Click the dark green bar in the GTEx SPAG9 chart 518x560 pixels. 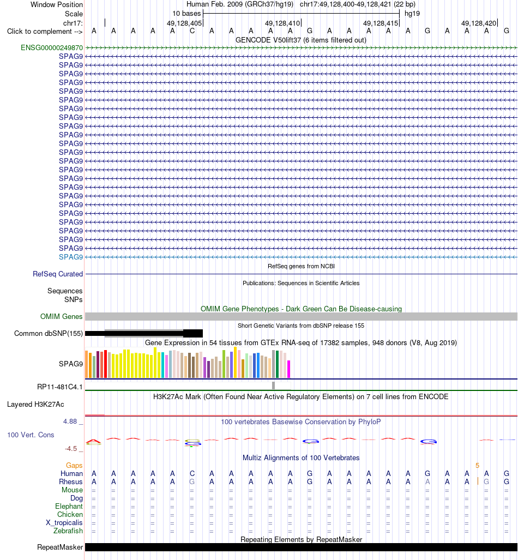click(277, 364)
